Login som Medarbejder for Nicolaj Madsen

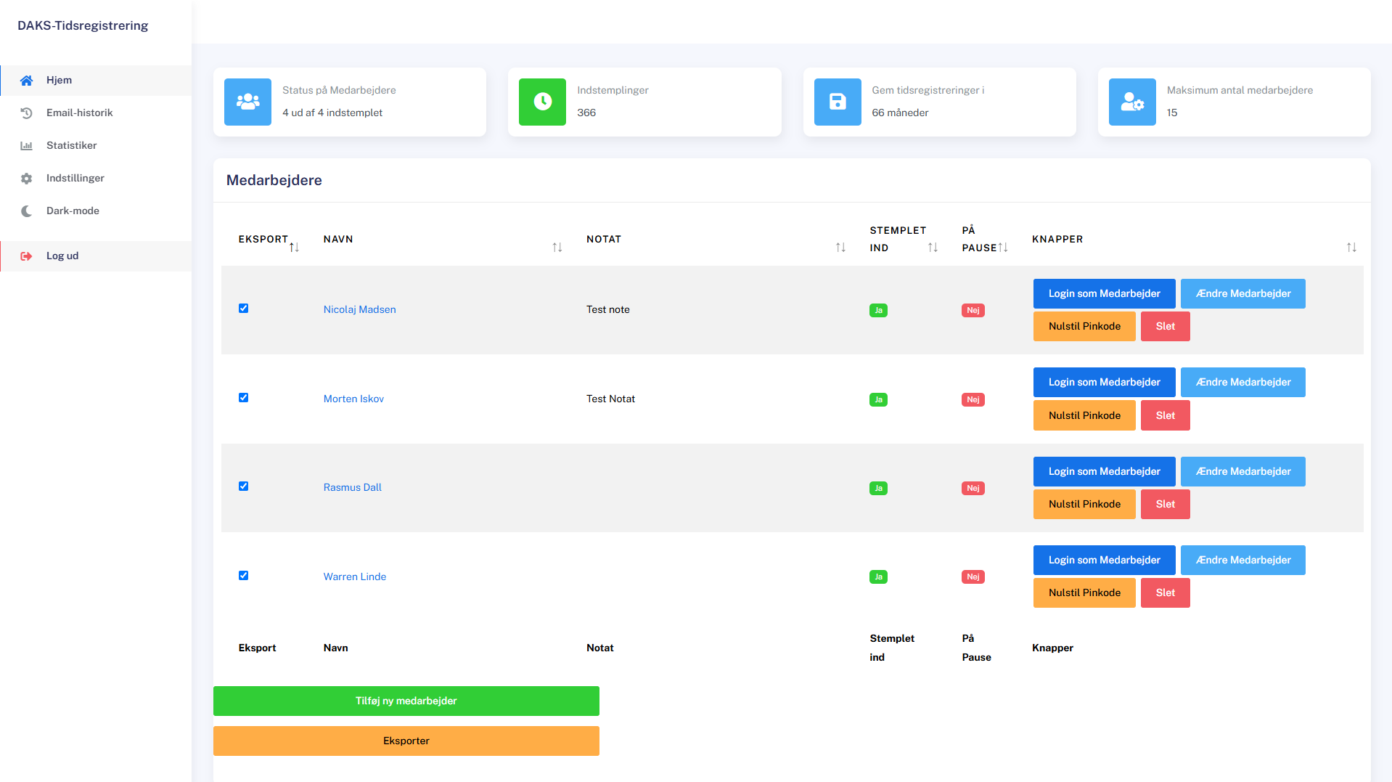[1104, 294]
